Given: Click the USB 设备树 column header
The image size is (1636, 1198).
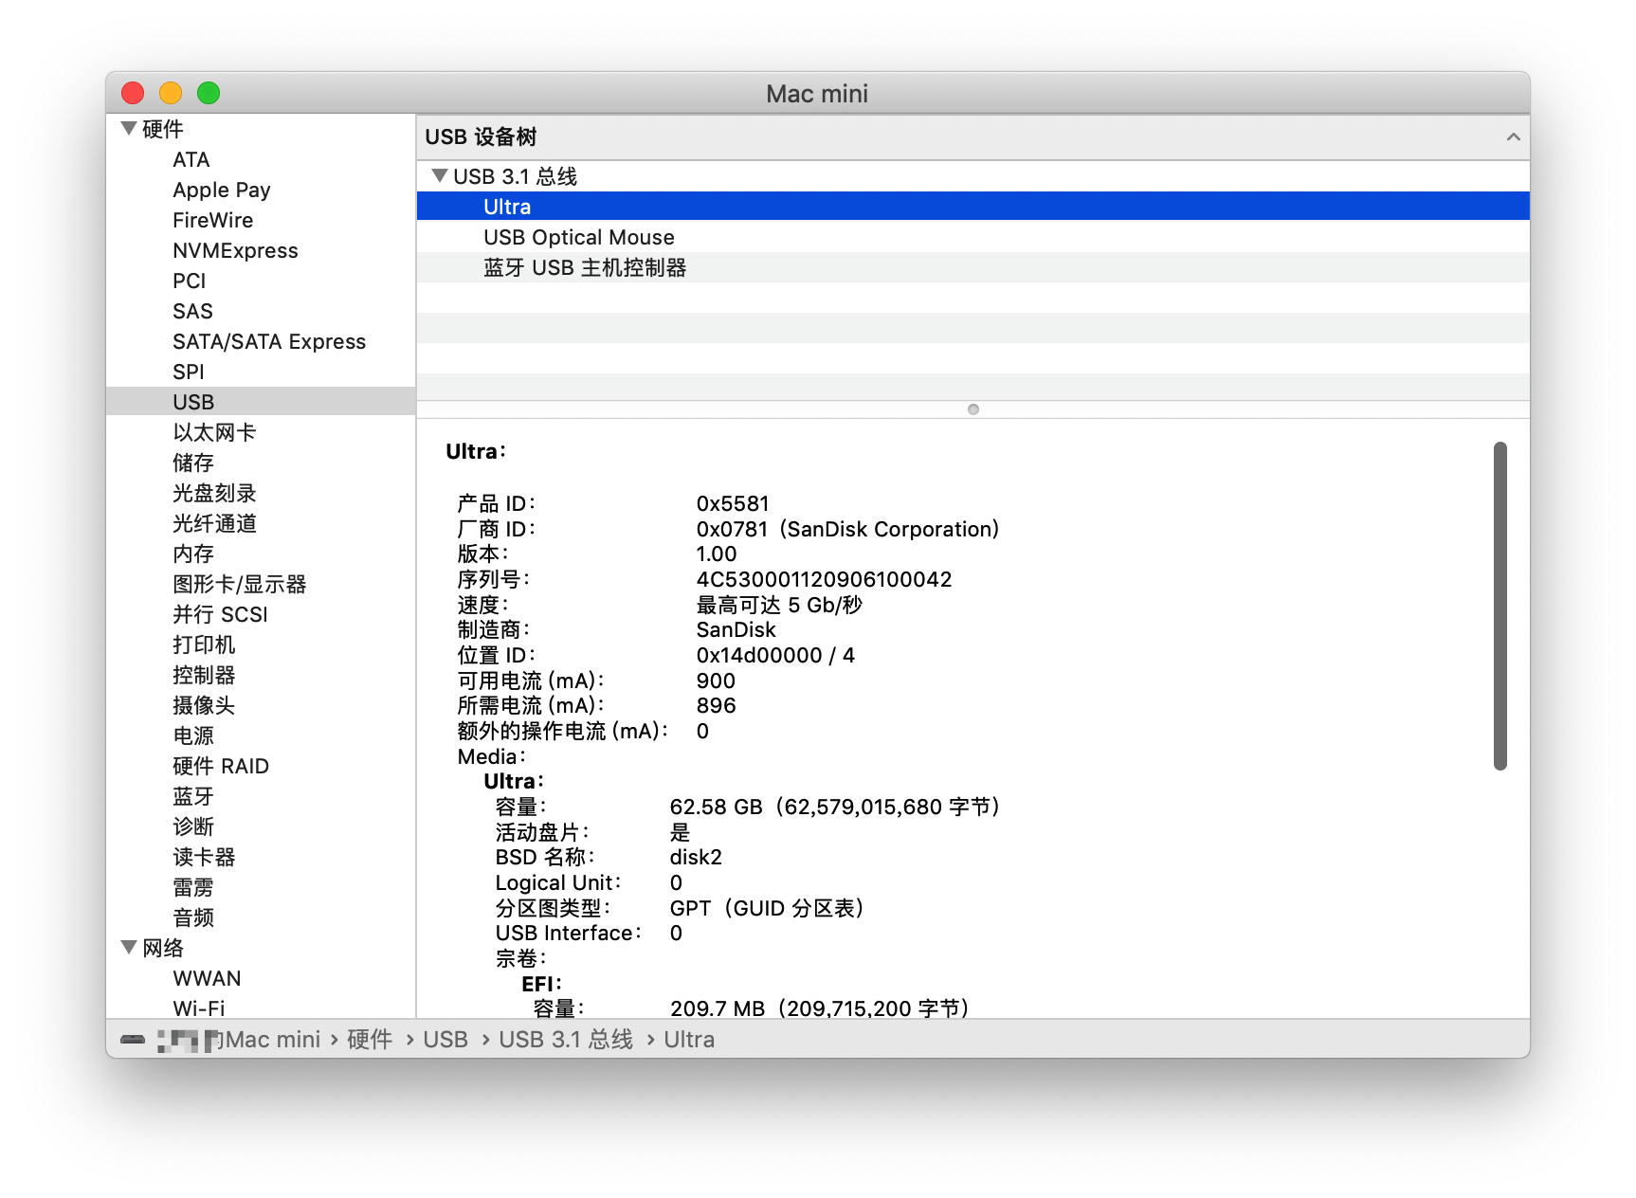Looking at the screenshot, I should click(973, 136).
